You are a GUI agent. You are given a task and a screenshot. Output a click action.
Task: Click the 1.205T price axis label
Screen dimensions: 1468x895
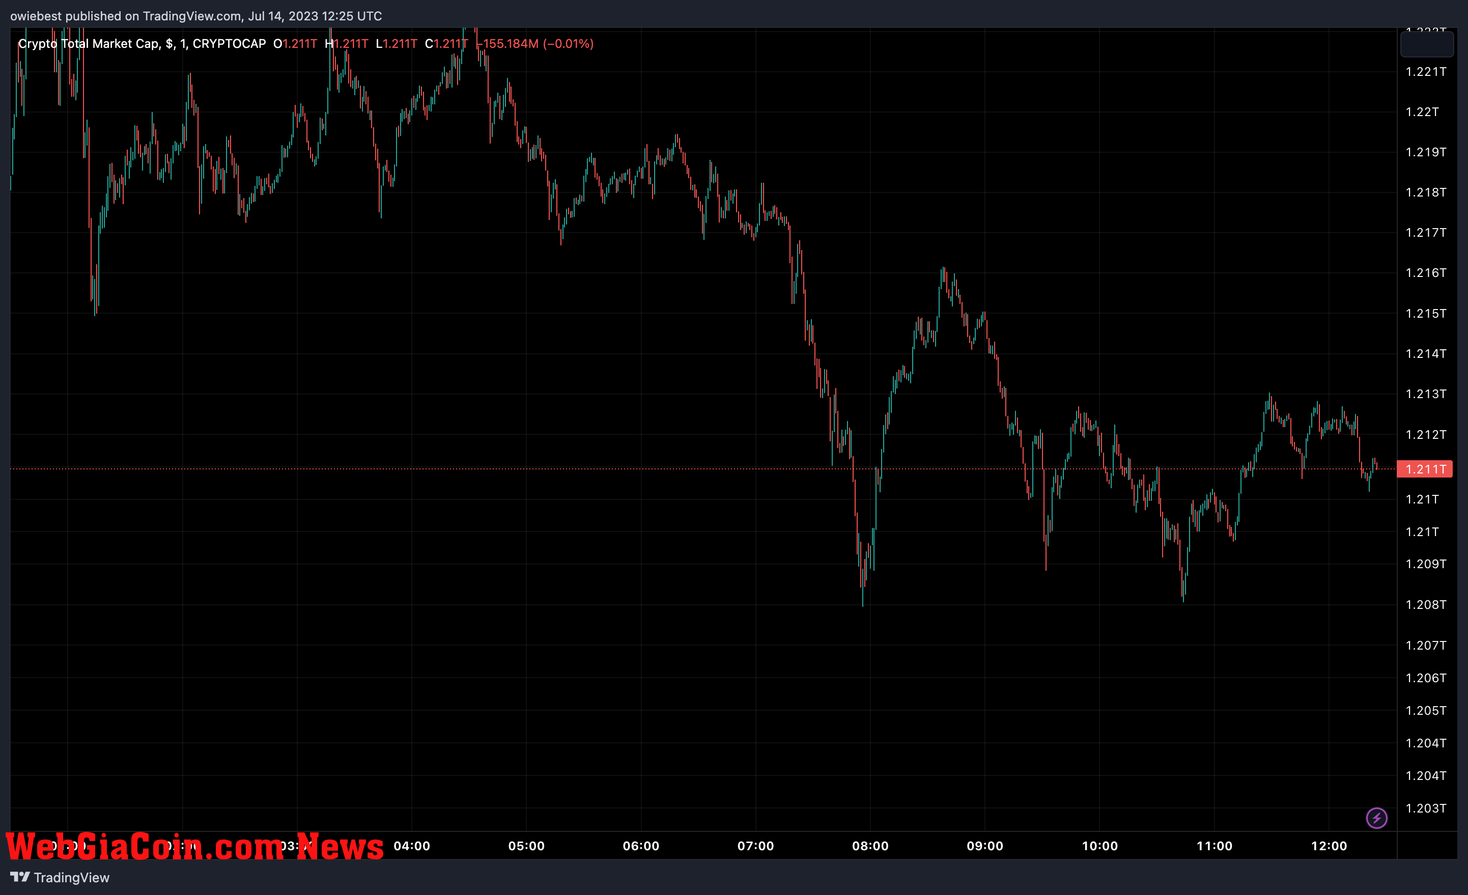(x=1426, y=711)
